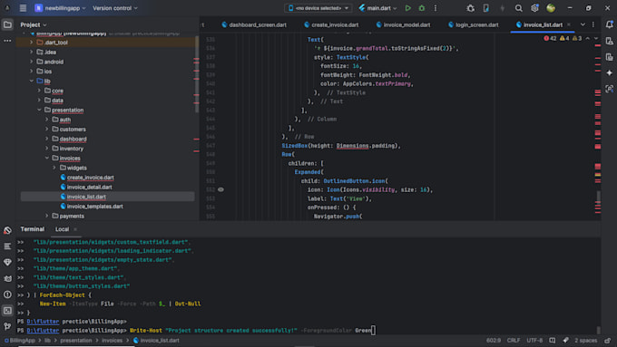Close the Local terminal session tab
The width and height of the screenshot is (617, 347).
click(x=75, y=229)
